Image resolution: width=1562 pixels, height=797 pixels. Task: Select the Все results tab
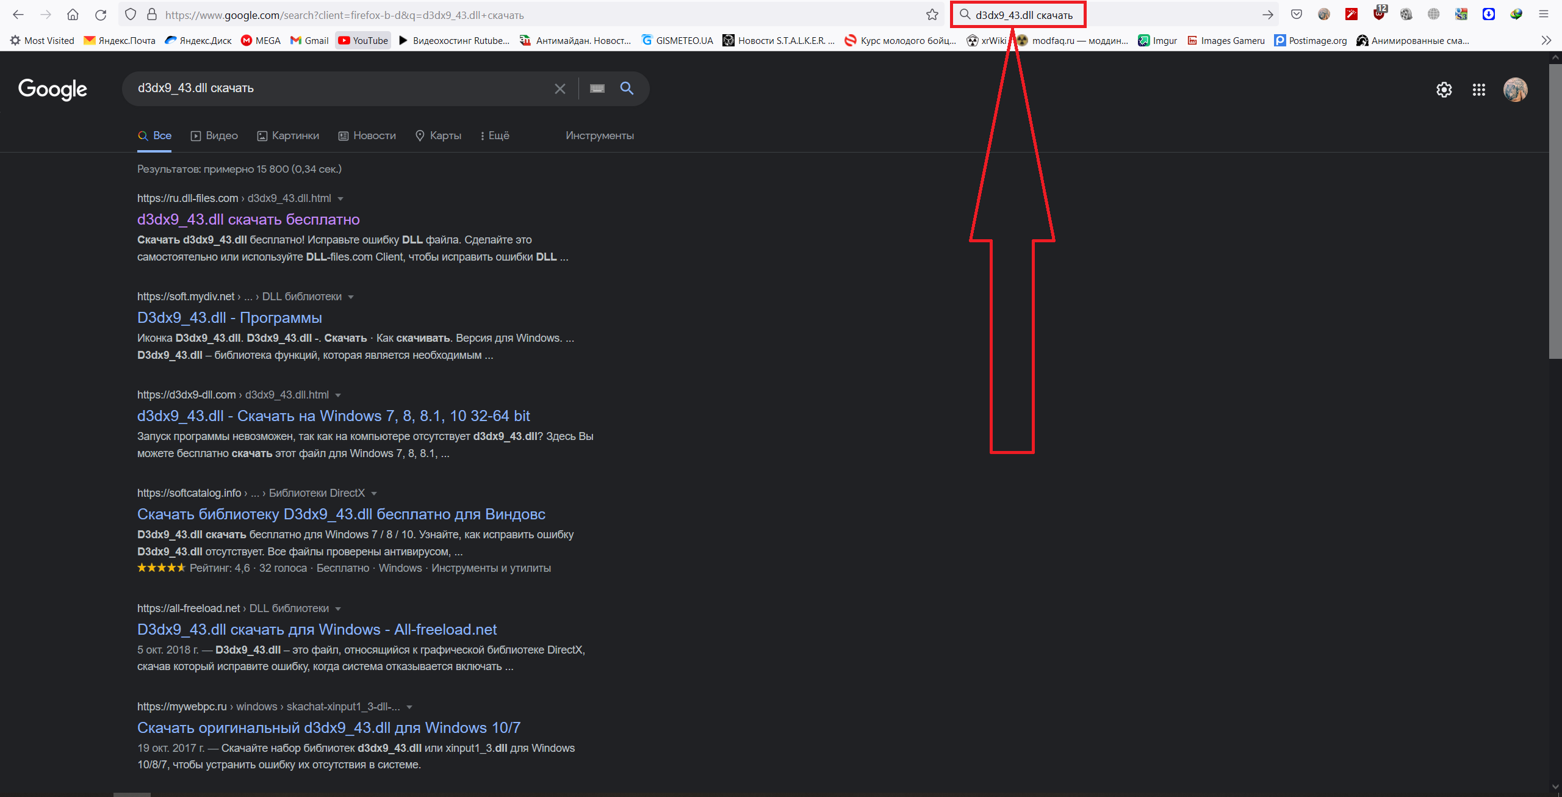point(155,135)
